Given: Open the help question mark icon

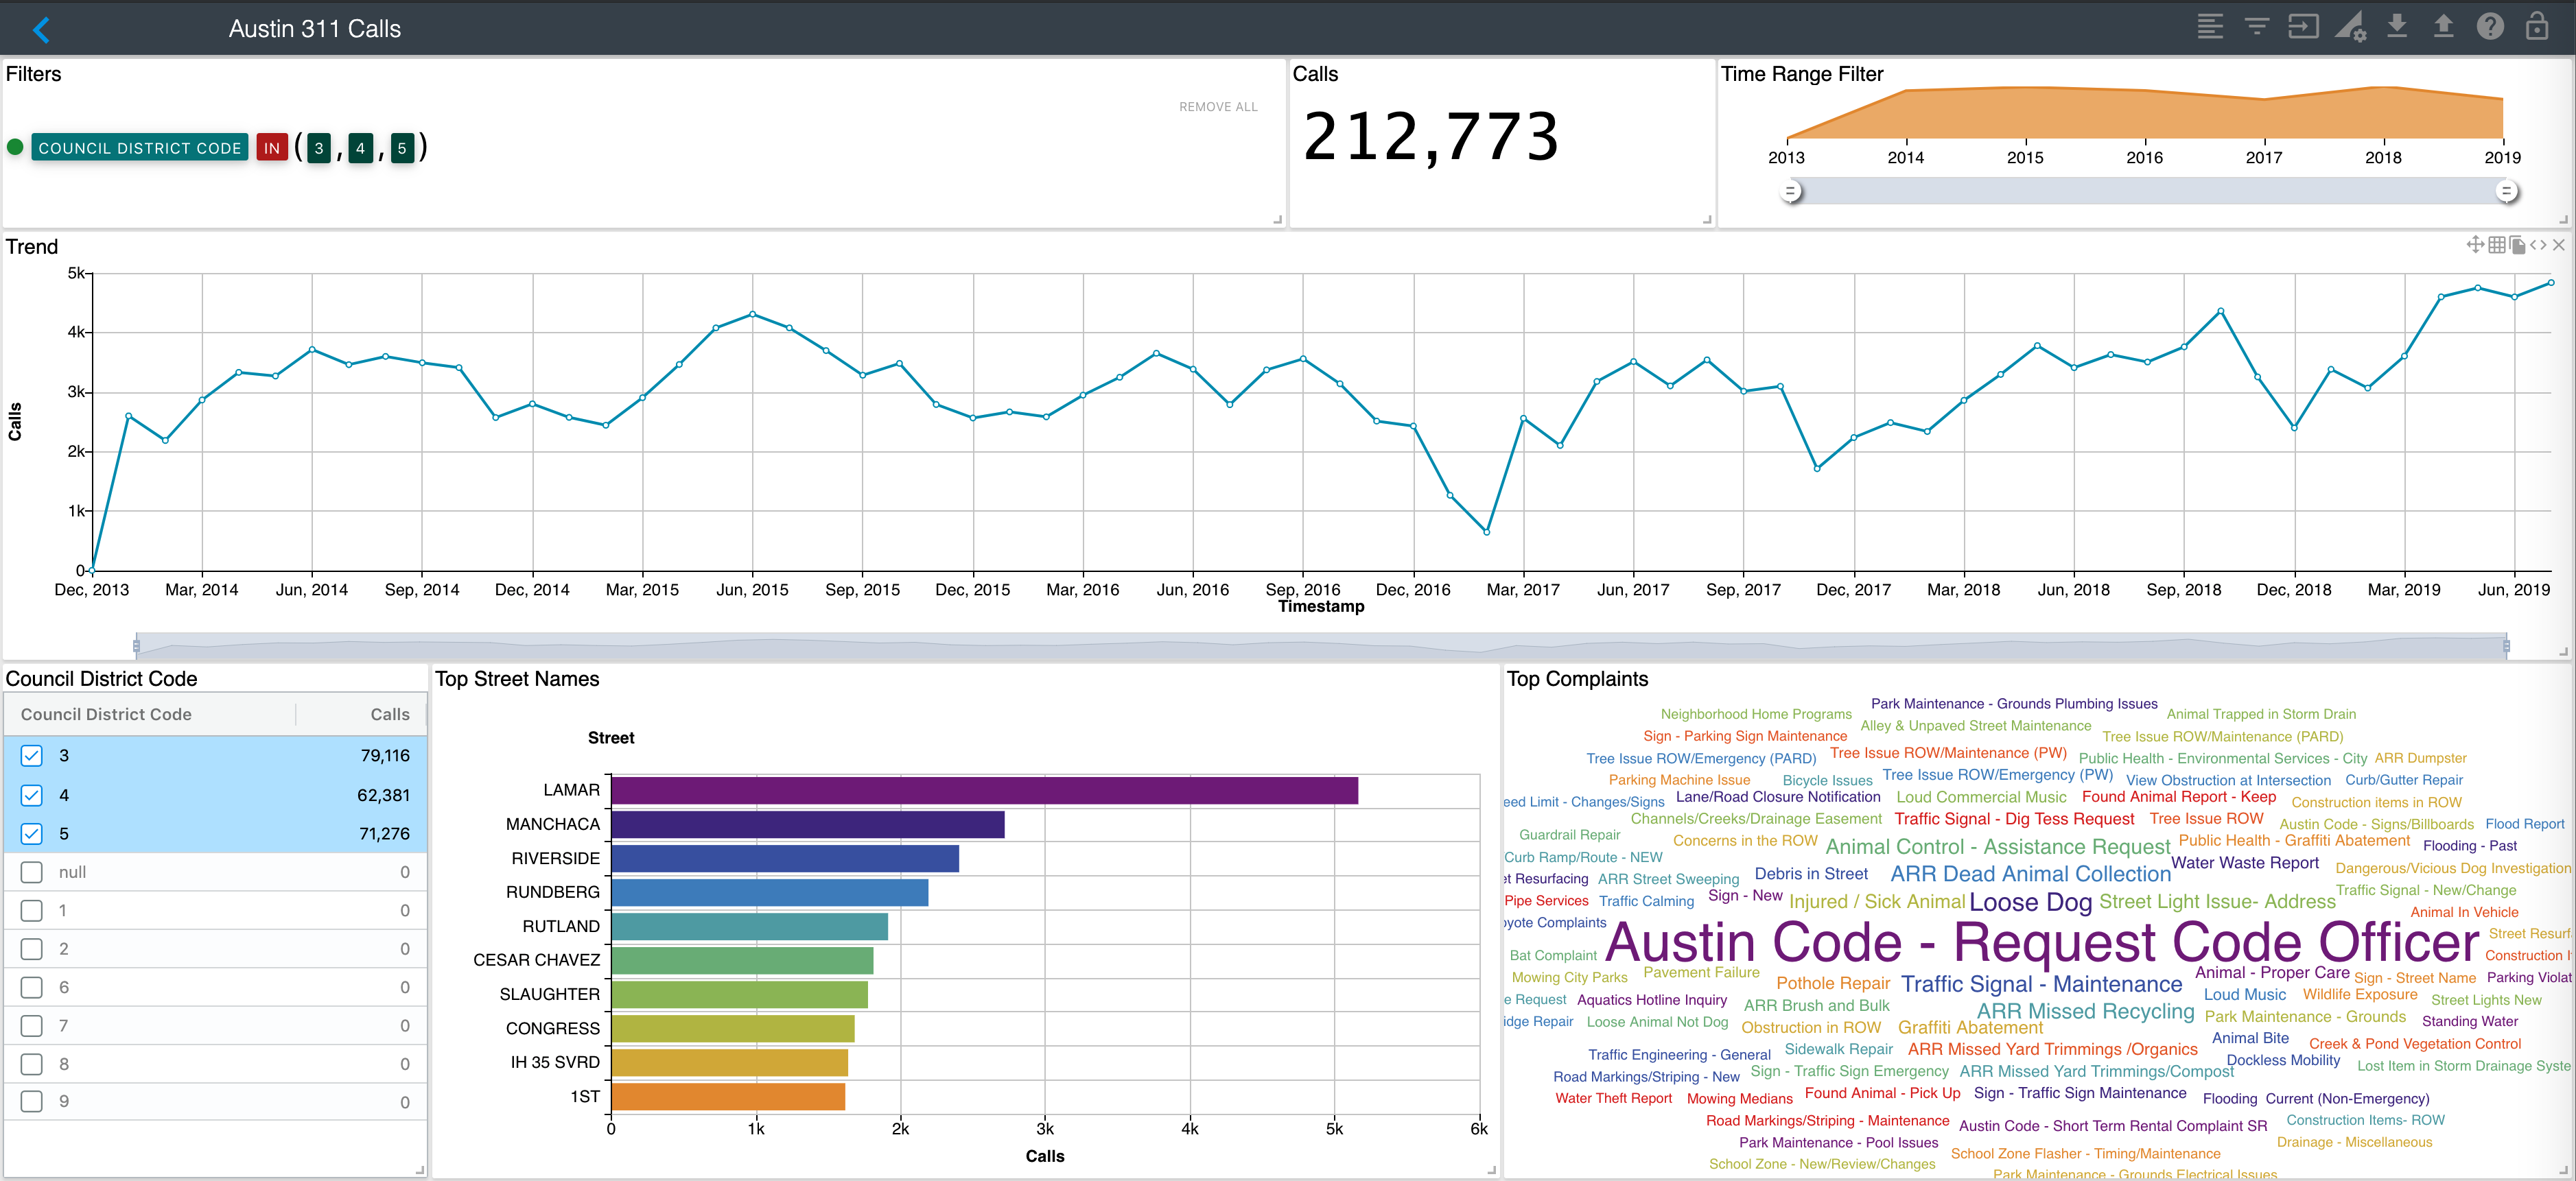Looking at the screenshot, I should click(x=2490, y=27).
